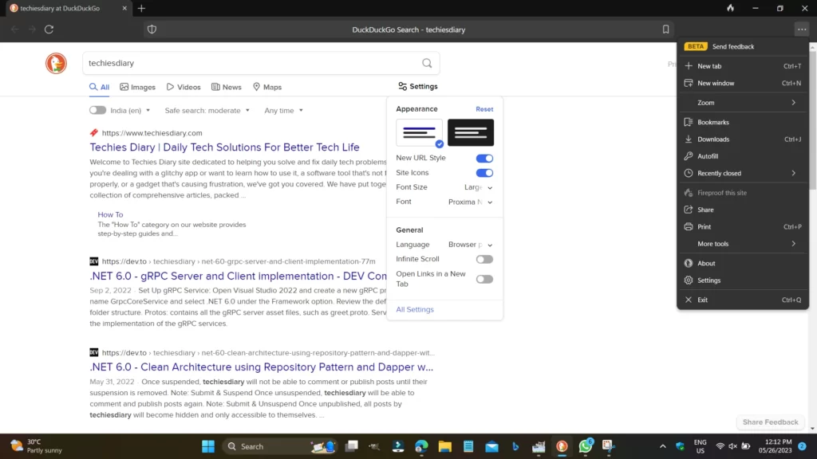This screenshot has width=817, height=459.
Task: Open WhatsApp from the taskbar
Action: coord(585,446)
